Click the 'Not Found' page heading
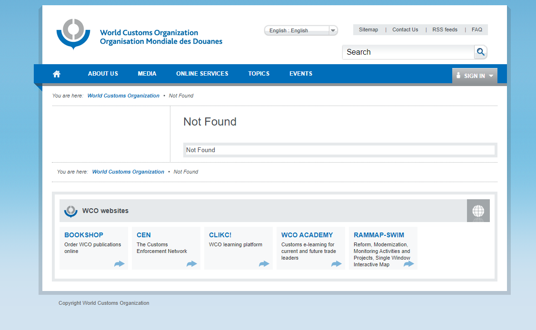This screenshot has width=536, height=330. pos(210,122)
